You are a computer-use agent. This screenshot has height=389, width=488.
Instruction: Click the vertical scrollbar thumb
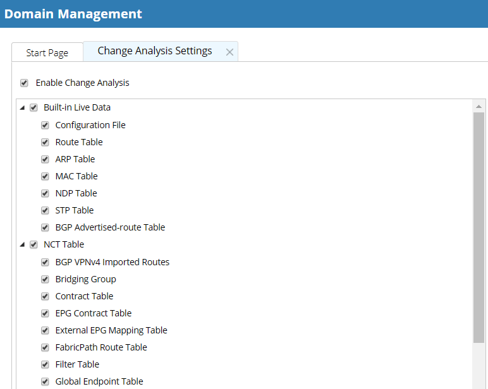(x=479, y=227)
